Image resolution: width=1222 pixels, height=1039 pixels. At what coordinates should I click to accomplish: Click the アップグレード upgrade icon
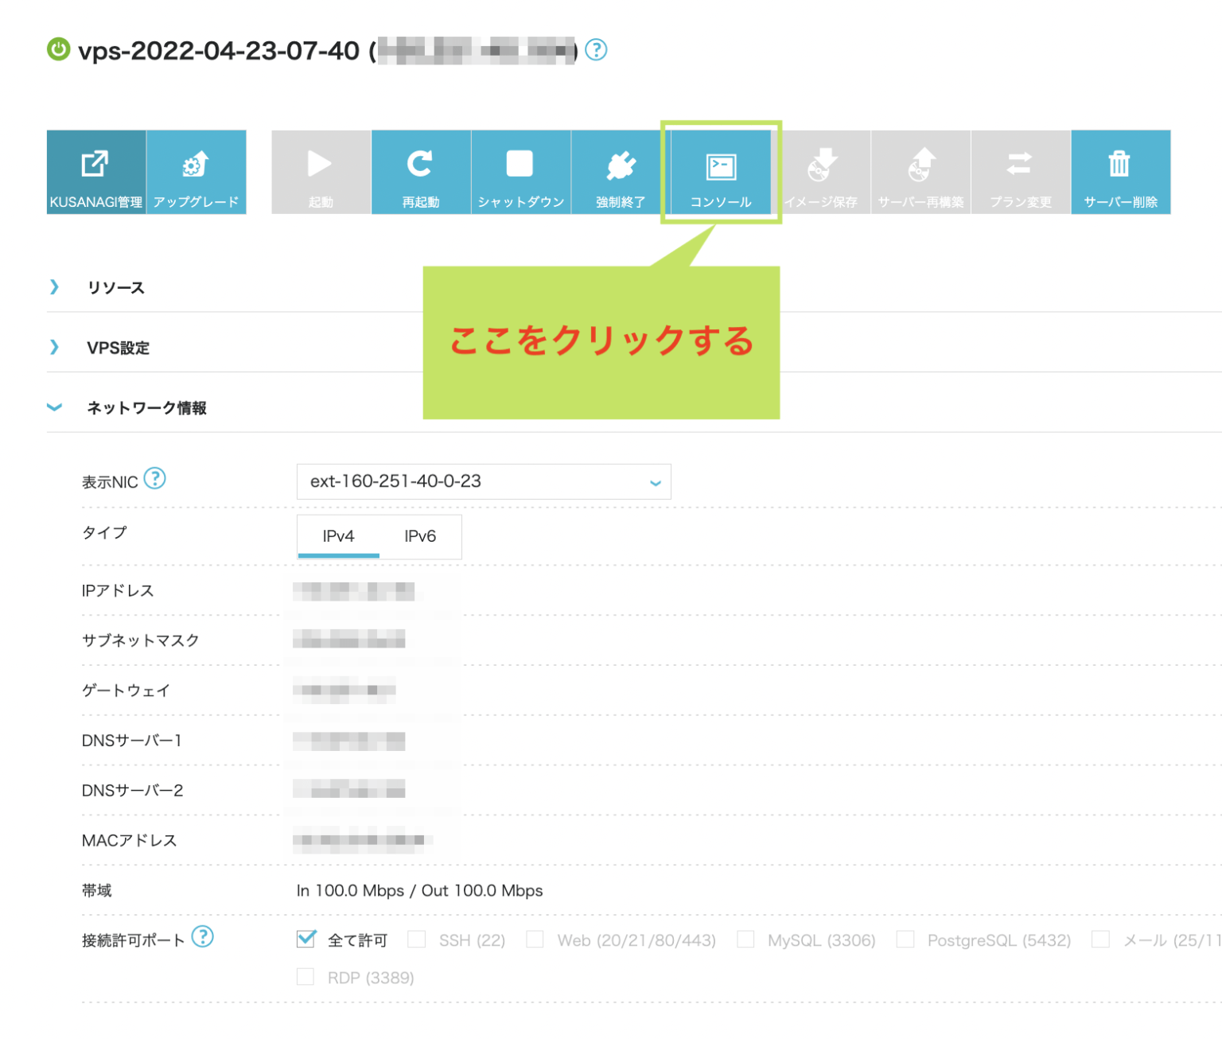[196, 172]
